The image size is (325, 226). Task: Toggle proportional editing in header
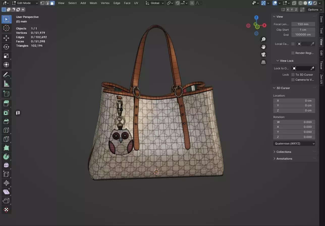pos(192,3)
